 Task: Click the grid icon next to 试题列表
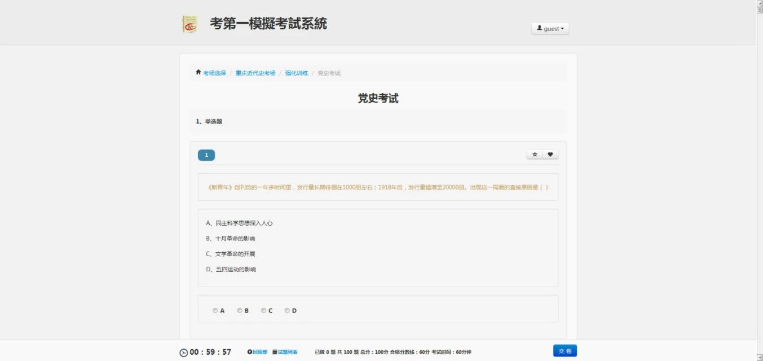(x=275, y=352)
